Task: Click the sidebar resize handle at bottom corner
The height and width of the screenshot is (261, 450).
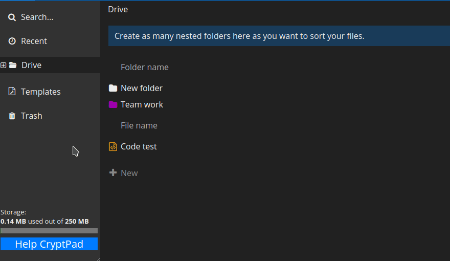Action: pyautogui.click(x=98, y=258)
